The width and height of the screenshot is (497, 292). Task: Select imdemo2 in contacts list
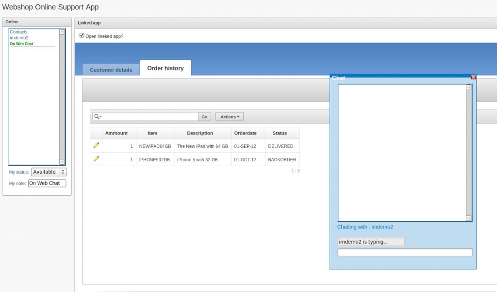pos(19,38)
